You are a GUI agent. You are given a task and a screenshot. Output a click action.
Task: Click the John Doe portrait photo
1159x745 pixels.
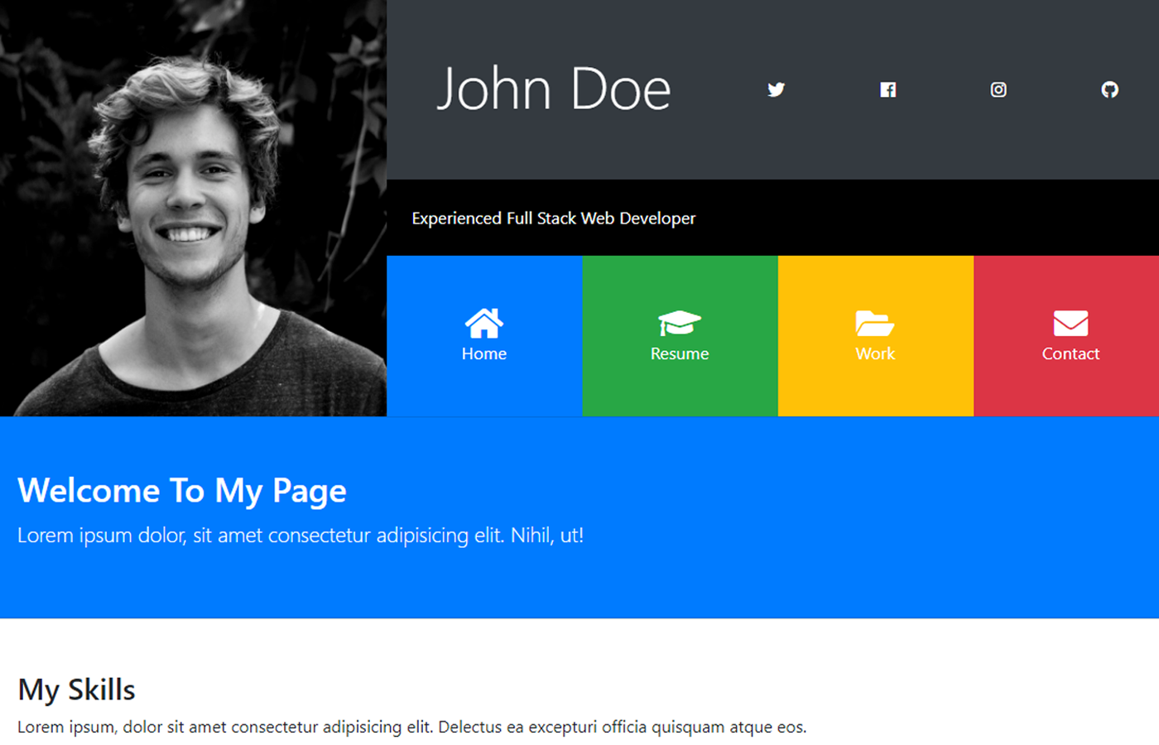click(193, 208)
